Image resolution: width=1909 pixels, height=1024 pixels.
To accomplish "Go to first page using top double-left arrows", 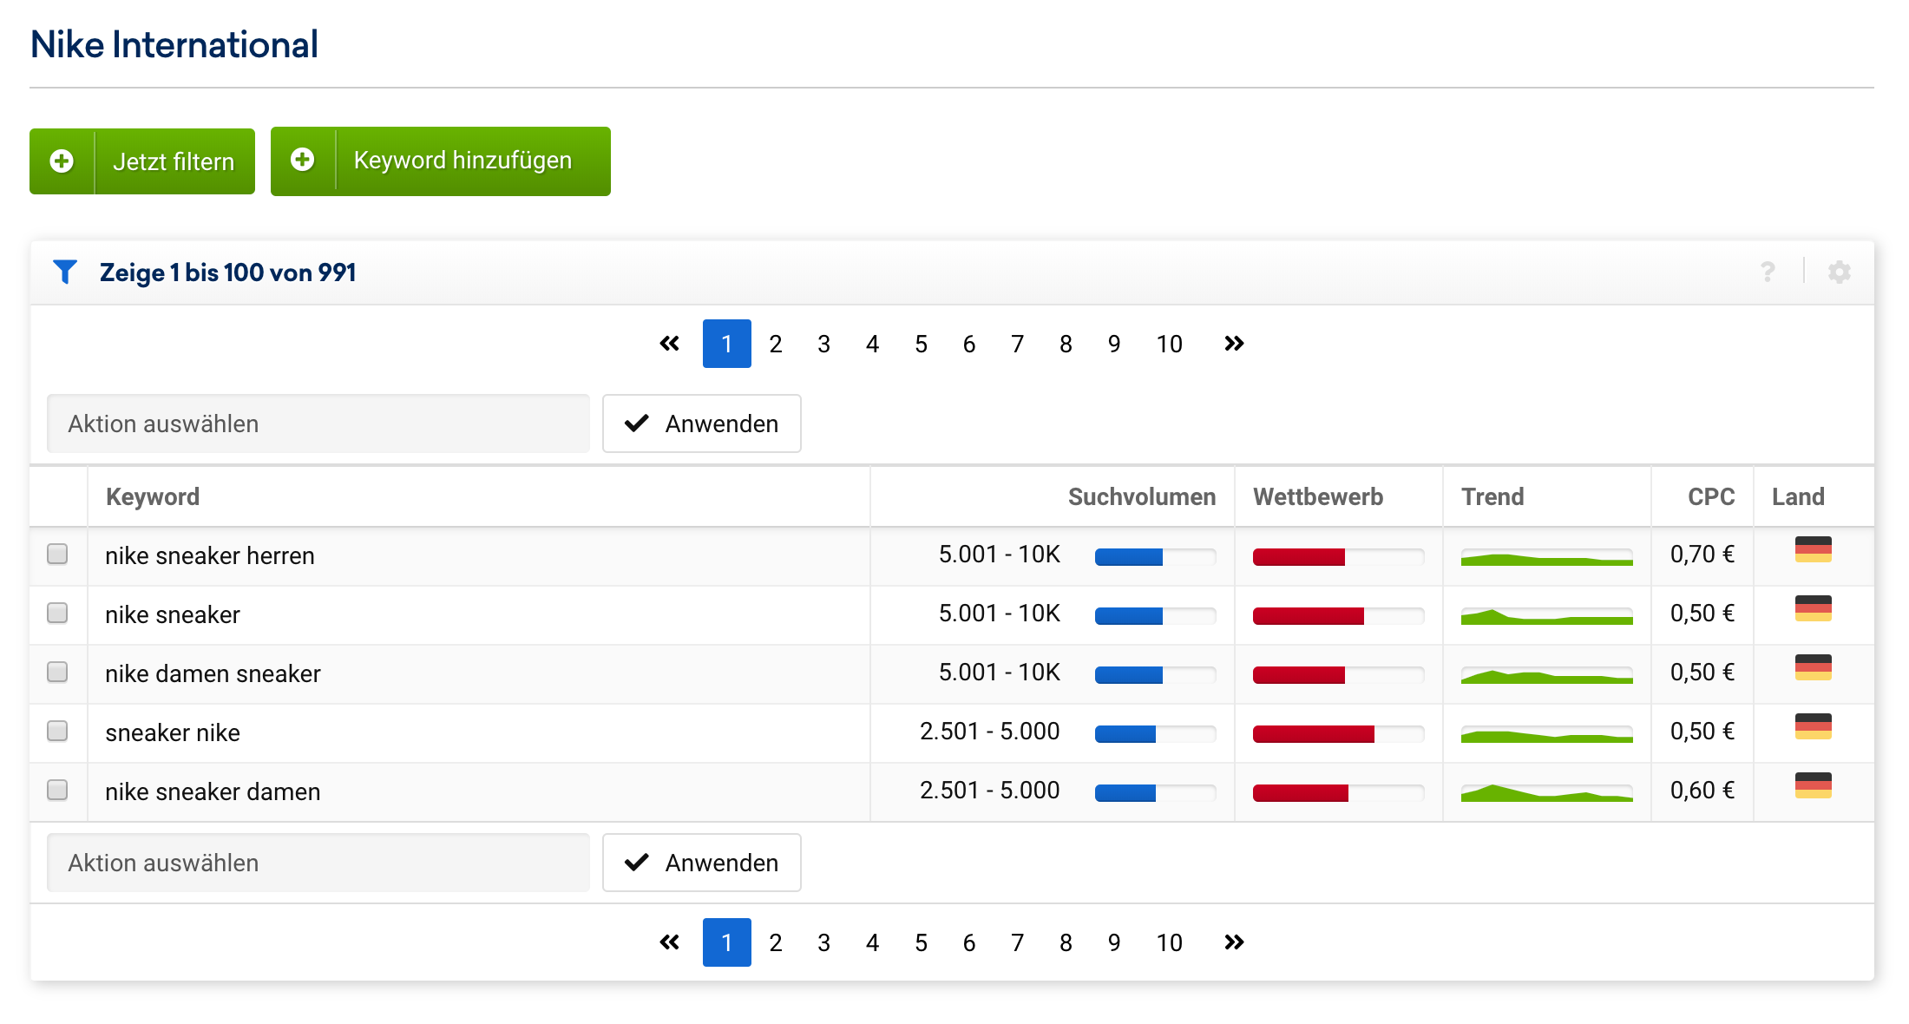I will point(669,344).
